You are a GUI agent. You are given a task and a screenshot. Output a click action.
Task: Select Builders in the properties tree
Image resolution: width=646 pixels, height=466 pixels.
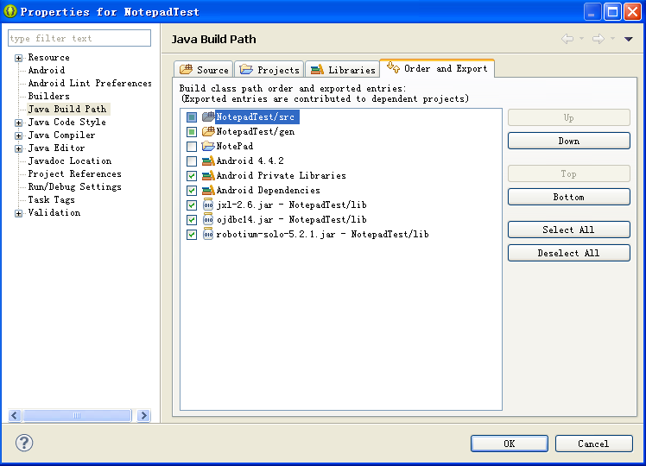click(x=48, y=97)
